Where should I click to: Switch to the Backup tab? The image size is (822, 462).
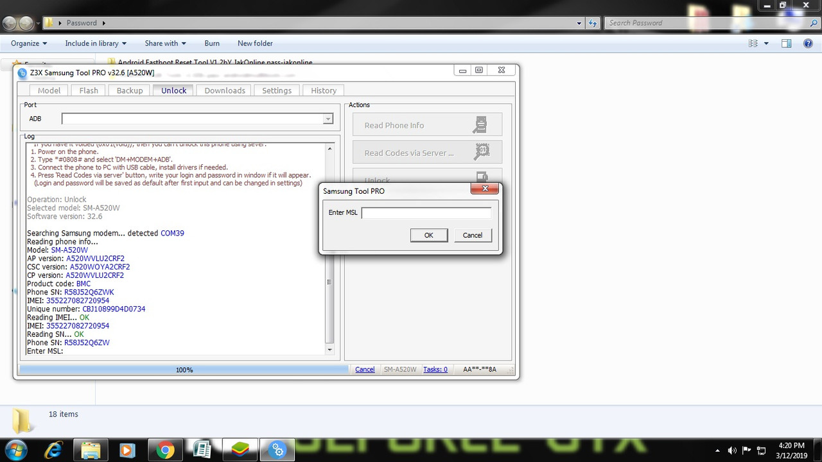(x=130, y=90)
